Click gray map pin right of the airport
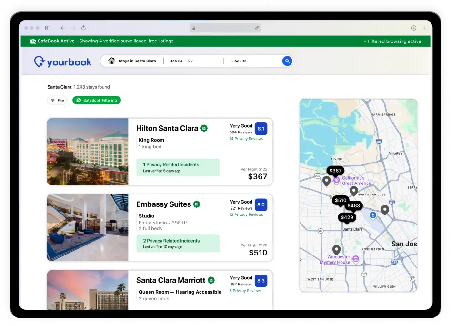451x326 pixels. coord(385,210)
